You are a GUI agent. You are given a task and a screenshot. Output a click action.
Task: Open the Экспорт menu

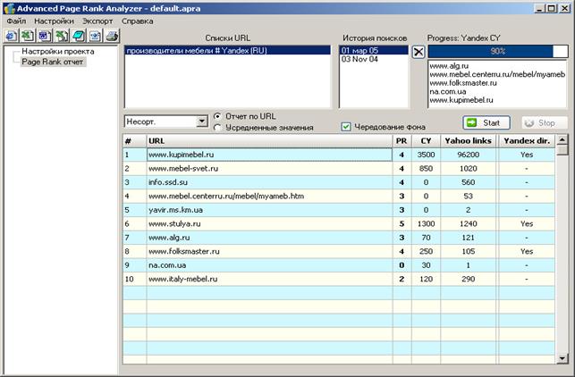pyautogui.click(x=97, y=21)
